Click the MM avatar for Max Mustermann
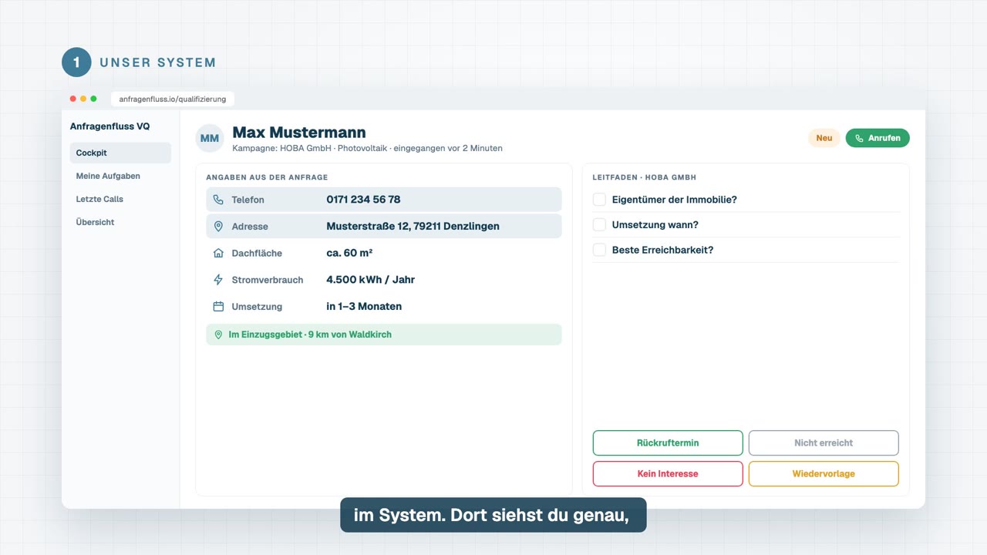 pyautogui.click(x=210, y=138)
